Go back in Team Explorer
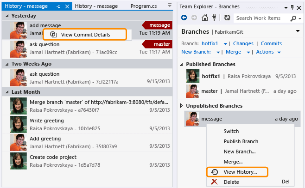The width and height of the screenshot is (305, 188). [x=184, y=18]
